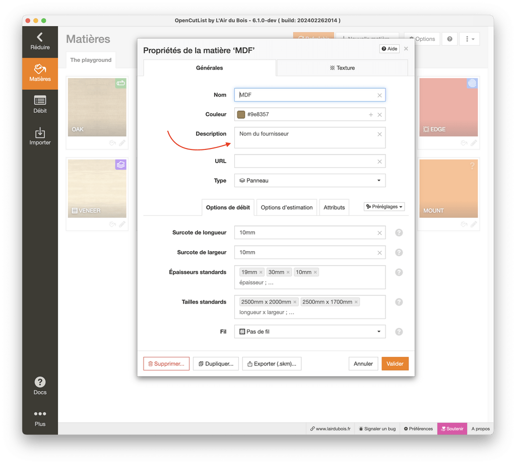
Task: Select the Options d'estimation tab
Action: pyautogui.click(x=287, y=207)
